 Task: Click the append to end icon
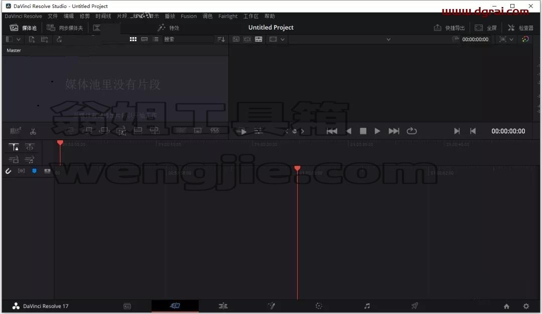point(88,130)
